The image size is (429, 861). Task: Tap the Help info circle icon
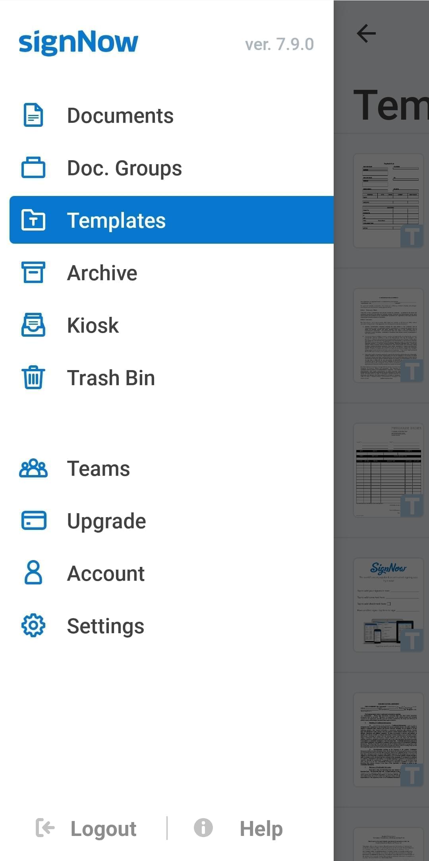pos(203,828)
